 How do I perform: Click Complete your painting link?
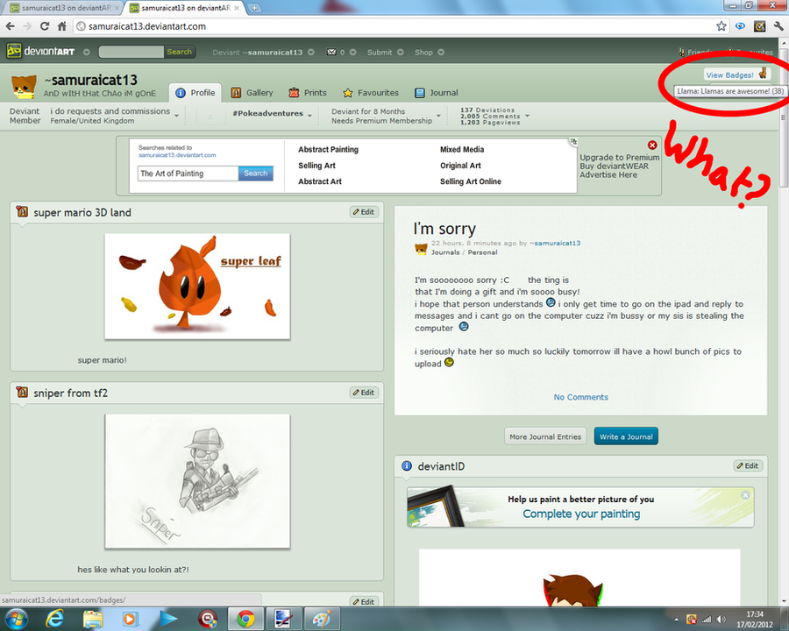581,514
